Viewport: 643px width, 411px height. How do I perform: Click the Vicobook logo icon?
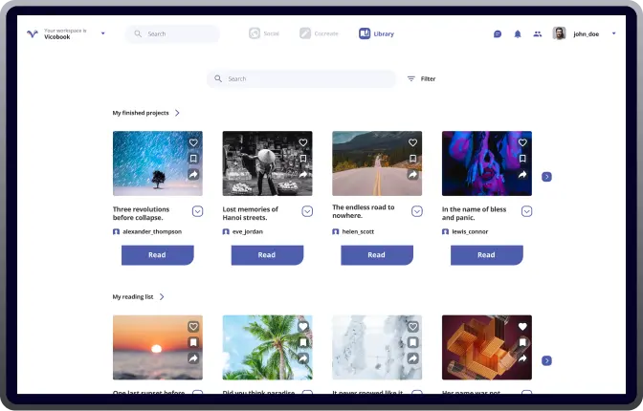click(33, 33)
